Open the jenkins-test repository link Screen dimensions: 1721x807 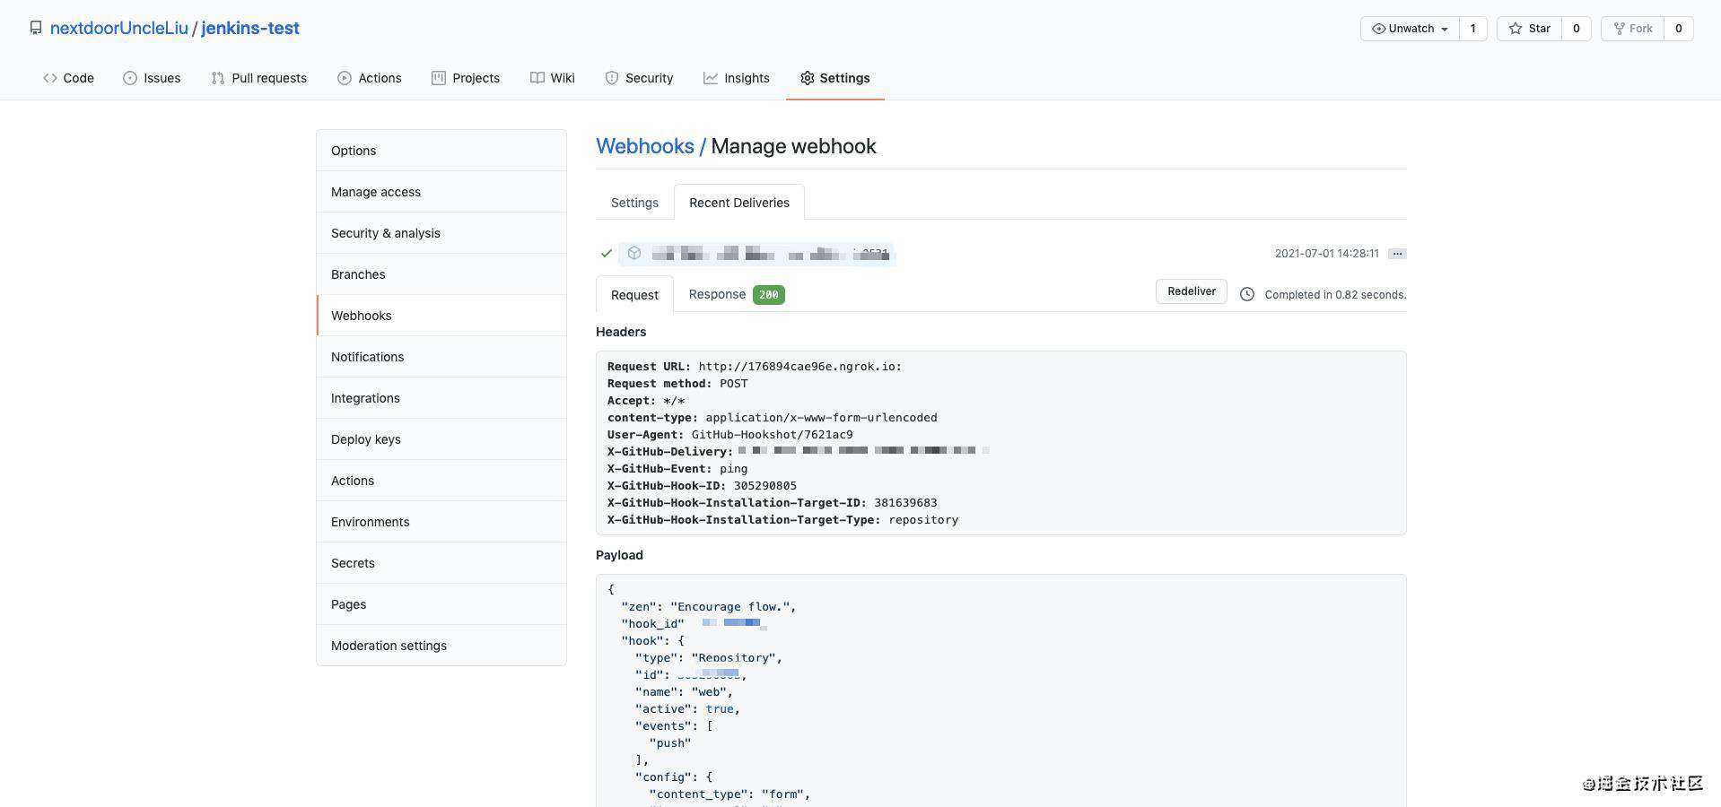point(250,28)
